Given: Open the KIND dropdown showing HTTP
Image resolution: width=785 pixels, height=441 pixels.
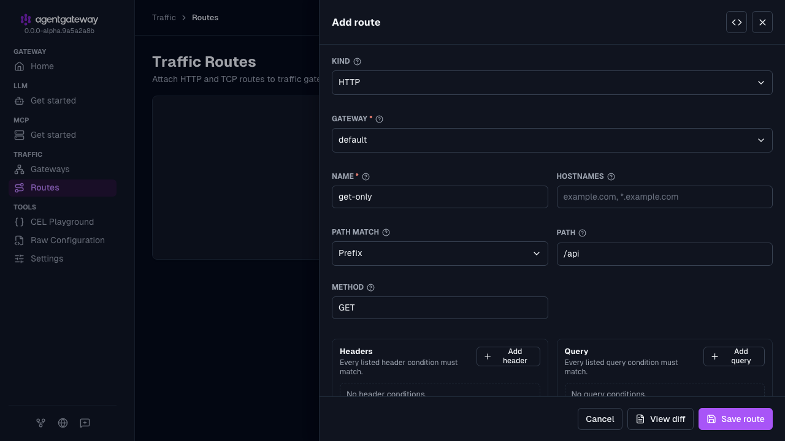Looking at the screenshot, I should click(x=552, y=83).
